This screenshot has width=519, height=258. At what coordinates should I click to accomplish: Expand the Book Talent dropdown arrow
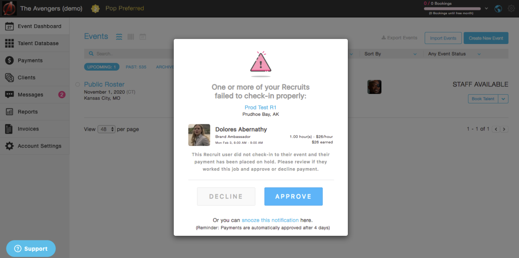(x=503, y=99)
